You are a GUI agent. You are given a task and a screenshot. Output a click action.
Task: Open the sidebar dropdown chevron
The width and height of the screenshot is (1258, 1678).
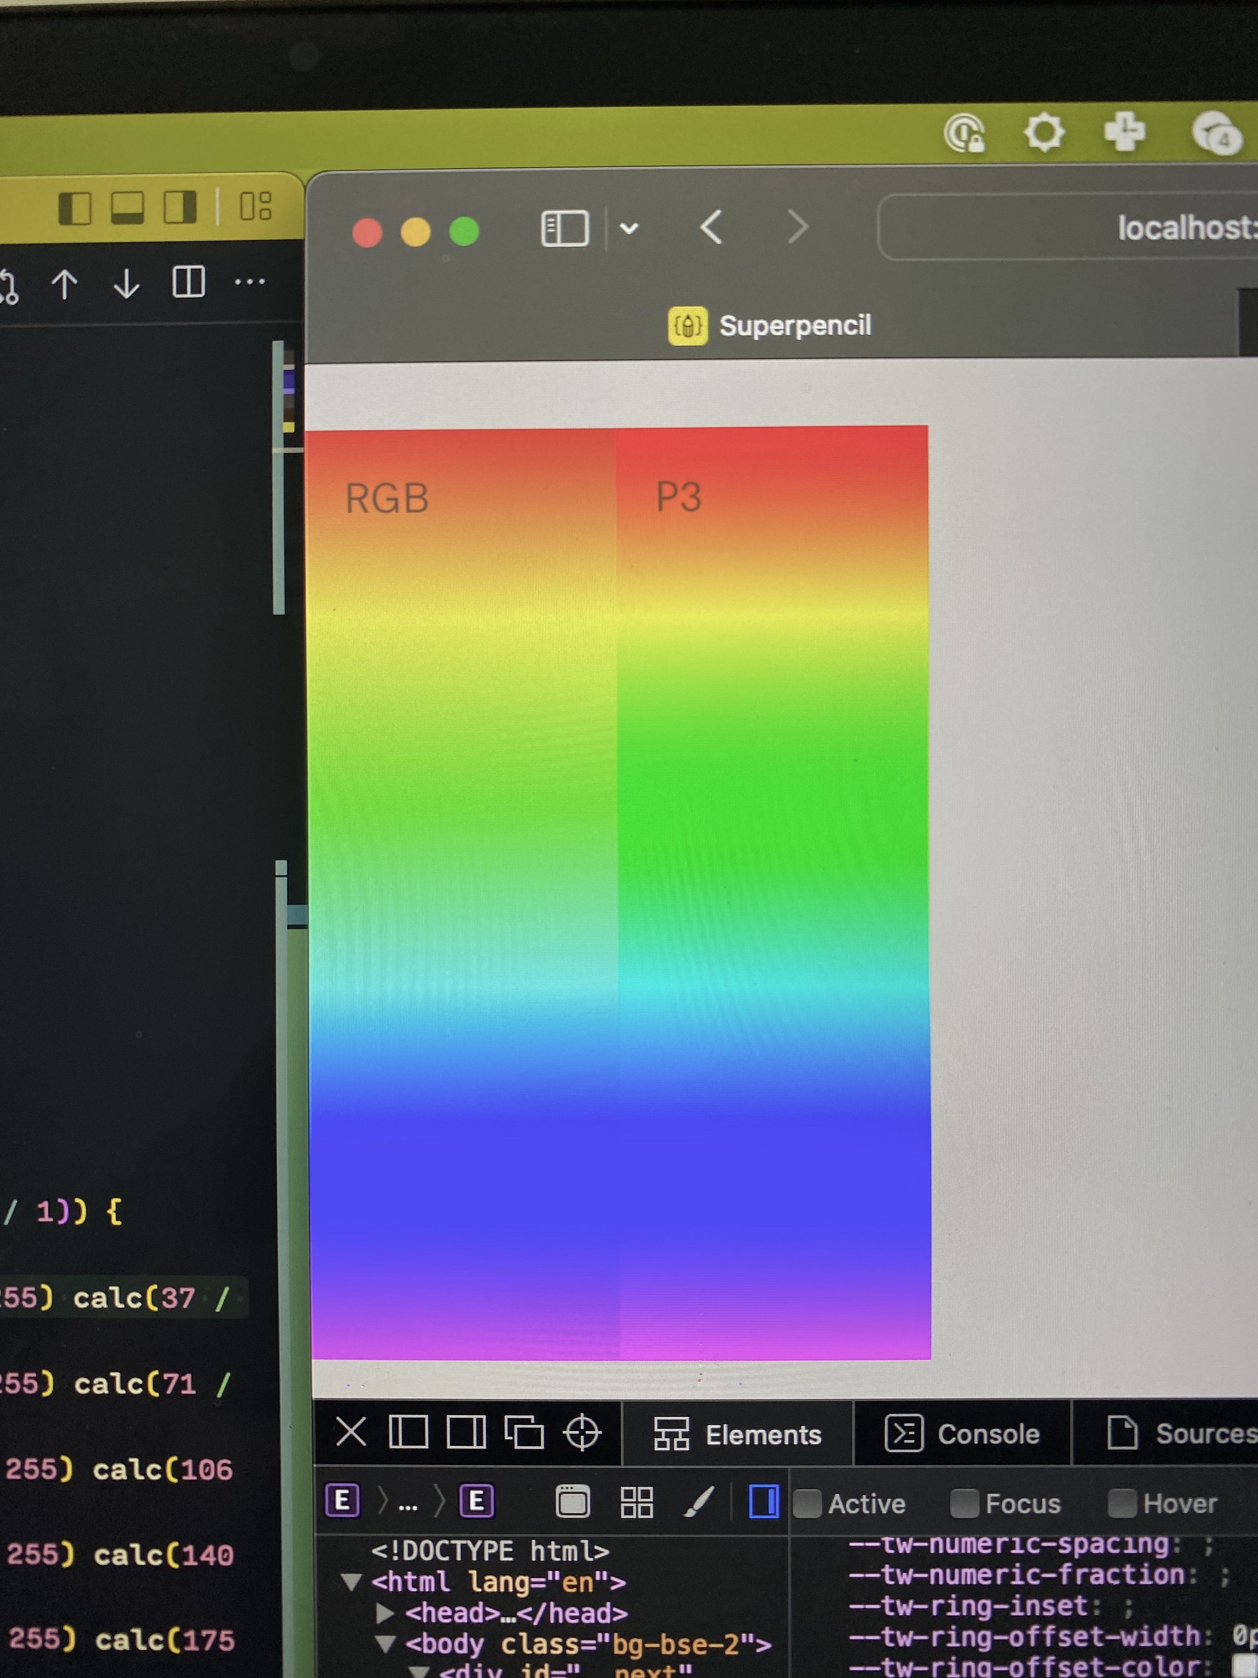629,228
